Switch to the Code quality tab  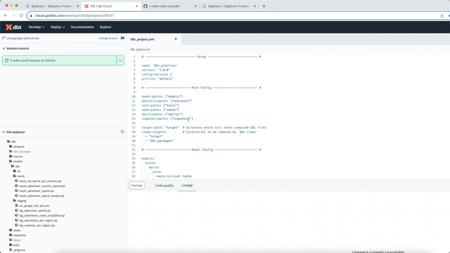pyautogui.click(x=164, y=186)
